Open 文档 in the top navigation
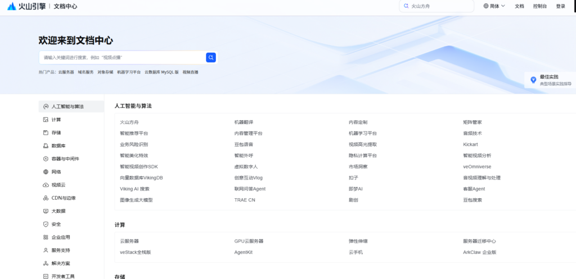The image size is (576, 279). (x=519, y=6)
